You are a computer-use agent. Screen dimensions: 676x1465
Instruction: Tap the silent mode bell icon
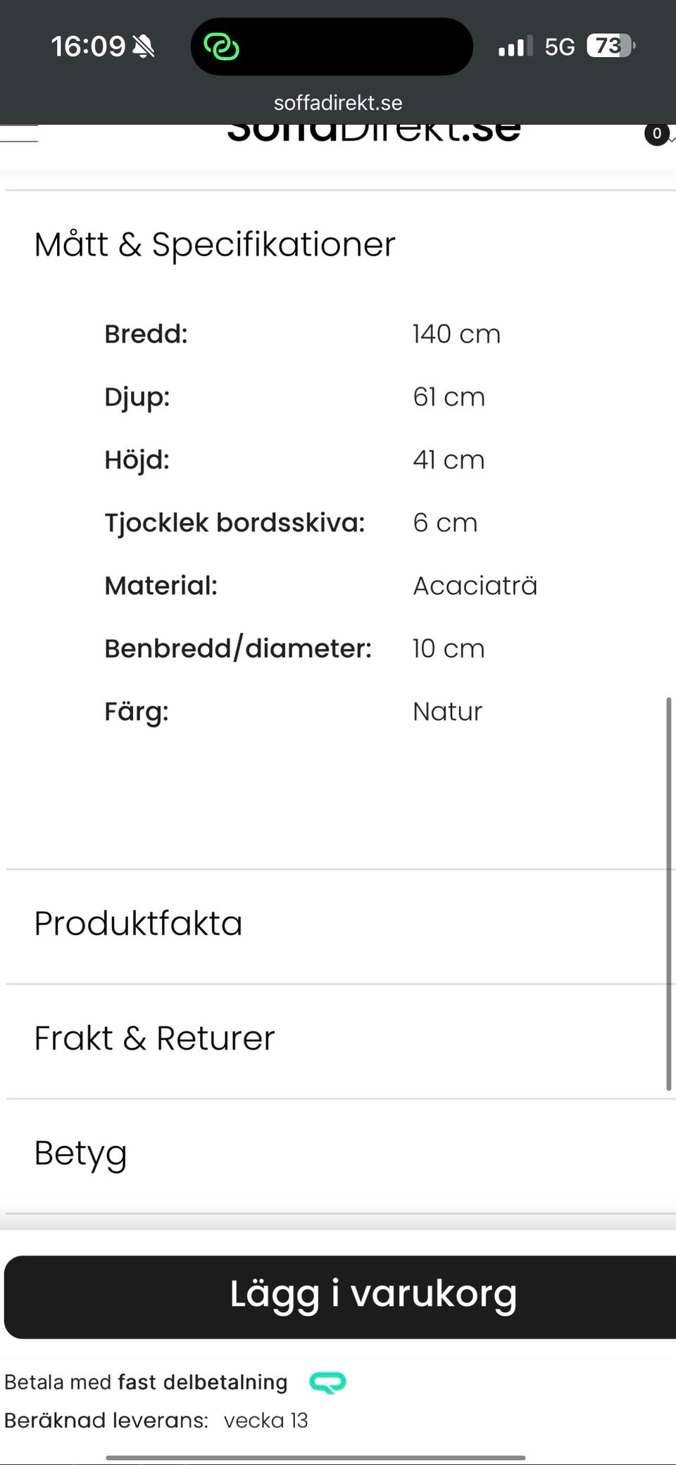click(x=143, y=47)
